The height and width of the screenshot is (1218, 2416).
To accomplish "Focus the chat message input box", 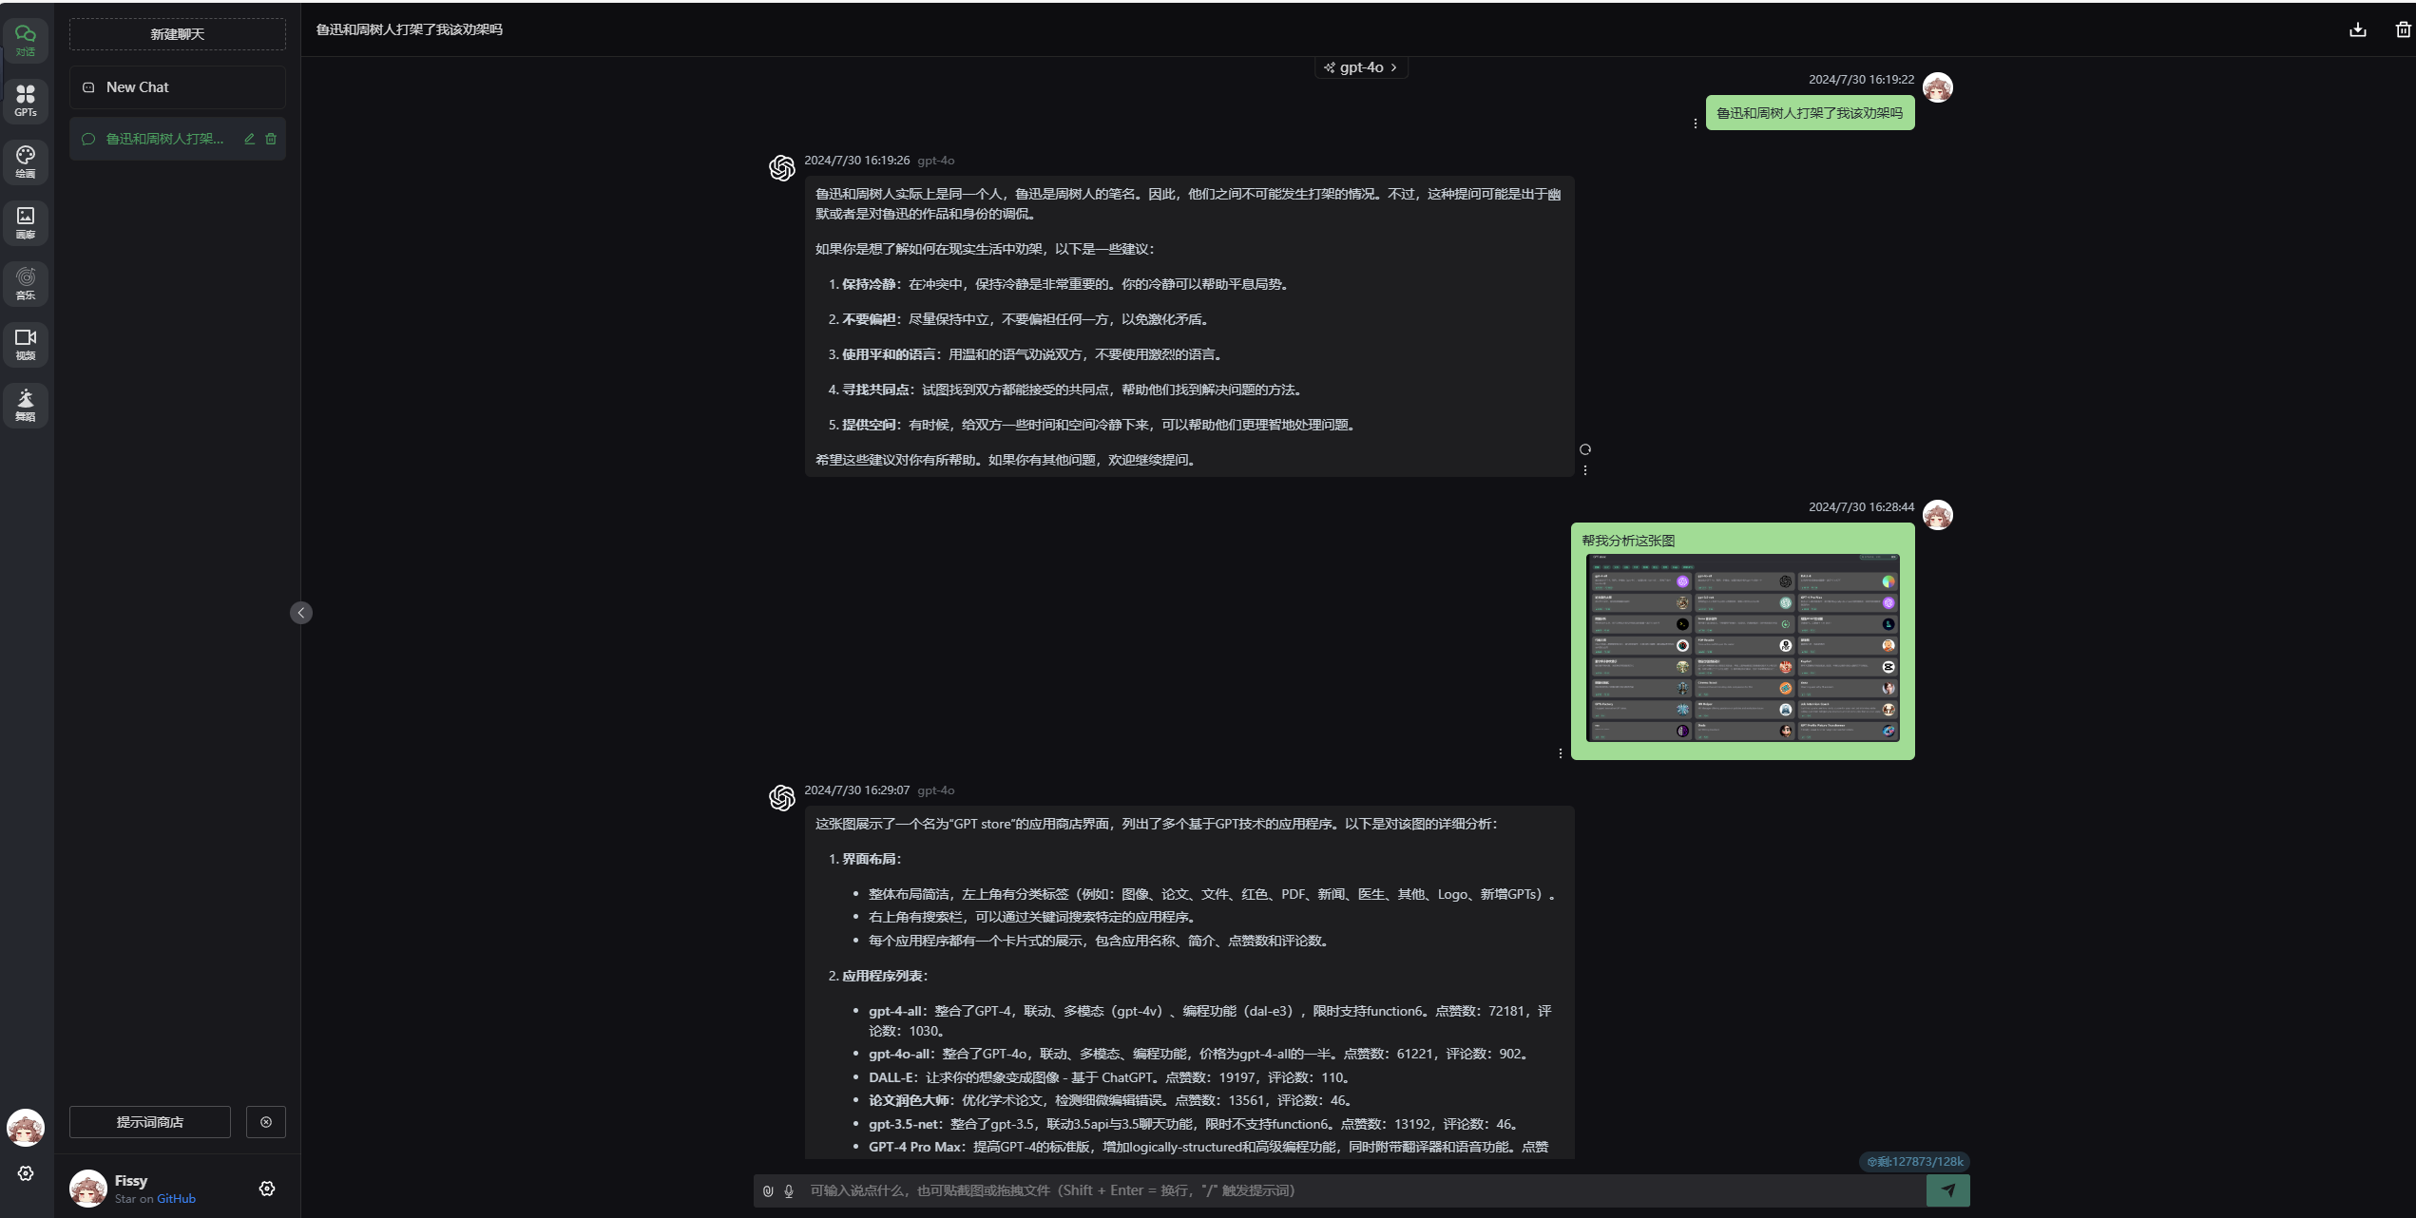I will pyautogui.click(x=1364, y=1190).
